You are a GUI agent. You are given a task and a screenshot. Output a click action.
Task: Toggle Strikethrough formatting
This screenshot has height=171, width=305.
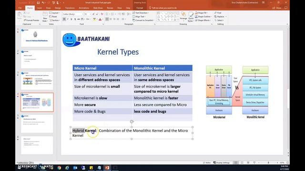coord(79,19)
